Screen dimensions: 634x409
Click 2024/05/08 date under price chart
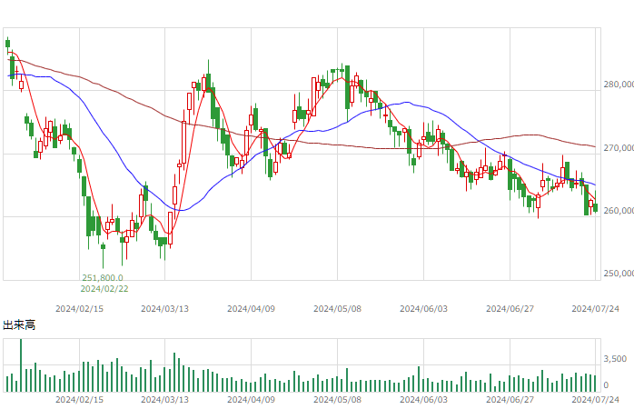[x=337, y=309]
